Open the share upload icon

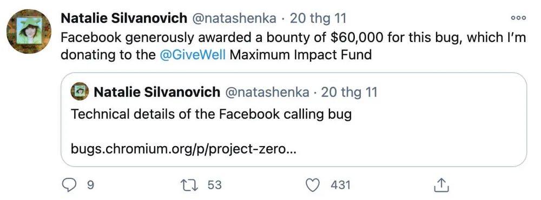[441, 185]
